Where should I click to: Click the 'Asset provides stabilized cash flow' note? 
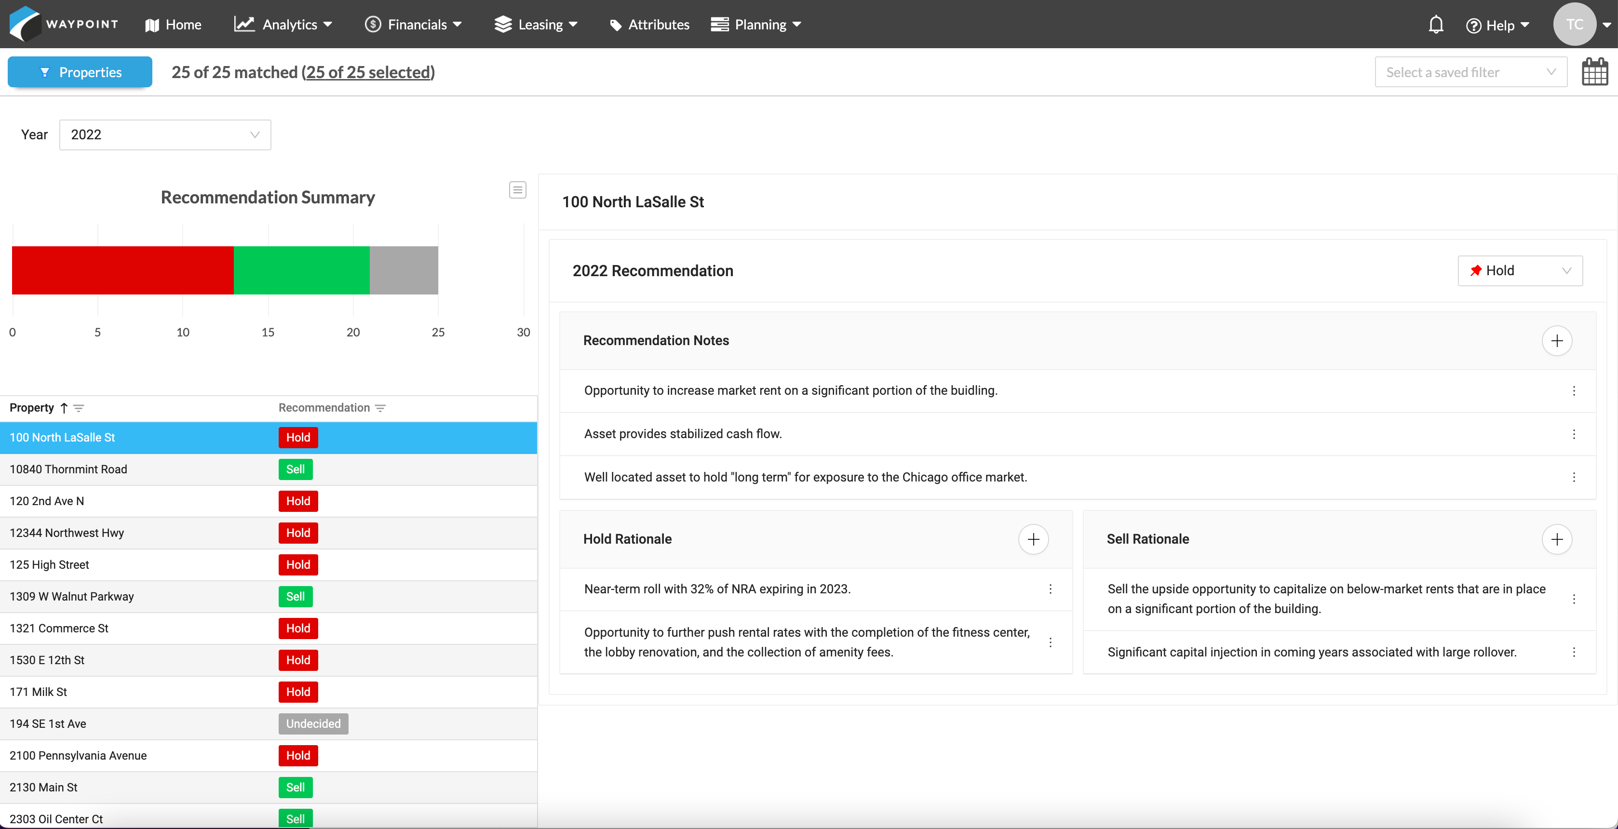coord(683,434)
